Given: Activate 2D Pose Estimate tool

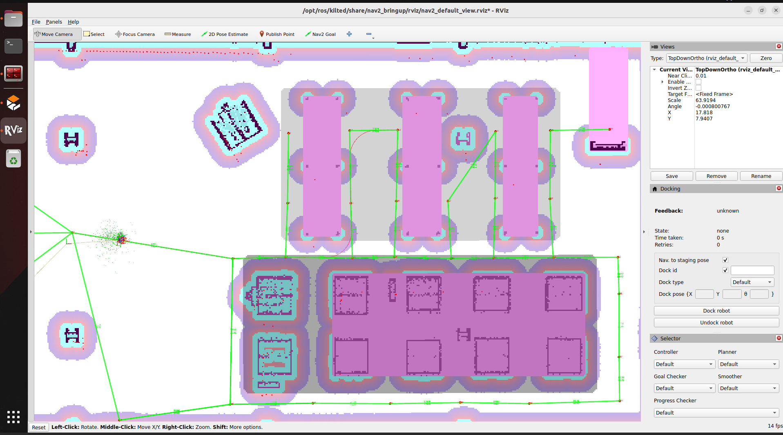Looking at the screenshot, I should (x=225, y=34).
